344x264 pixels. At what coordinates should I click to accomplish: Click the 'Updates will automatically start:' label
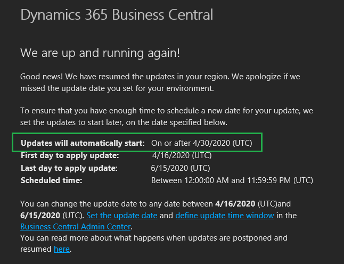[83, 143]
